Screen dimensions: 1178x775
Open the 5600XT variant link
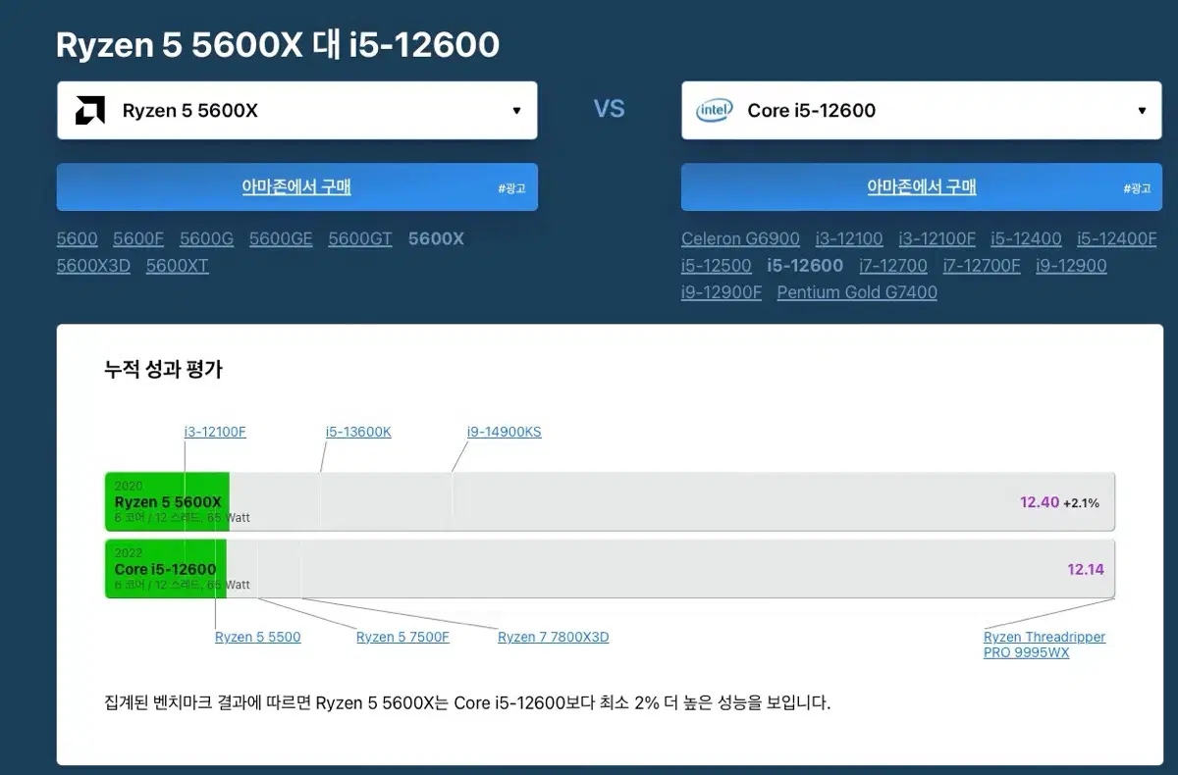pyautogui.click(x=178, y=265)
